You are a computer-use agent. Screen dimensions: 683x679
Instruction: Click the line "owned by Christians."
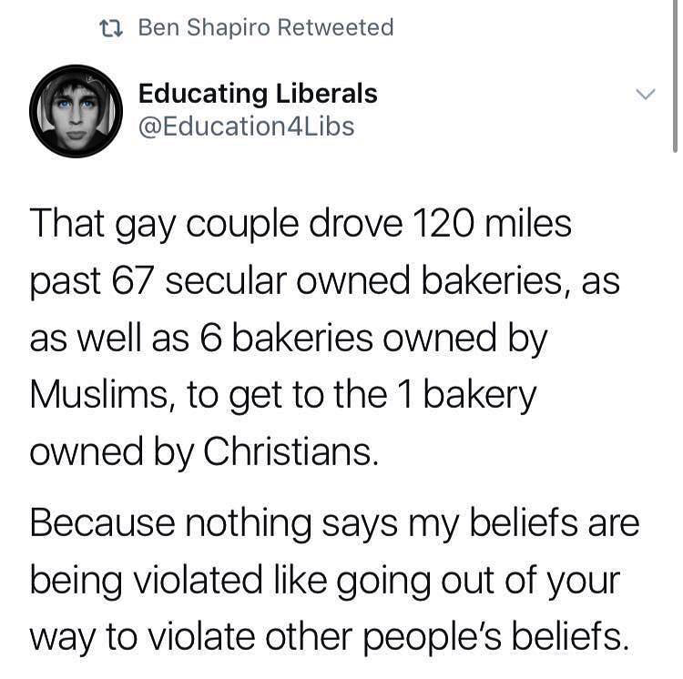pyautogui.click(x=204, y=453)
